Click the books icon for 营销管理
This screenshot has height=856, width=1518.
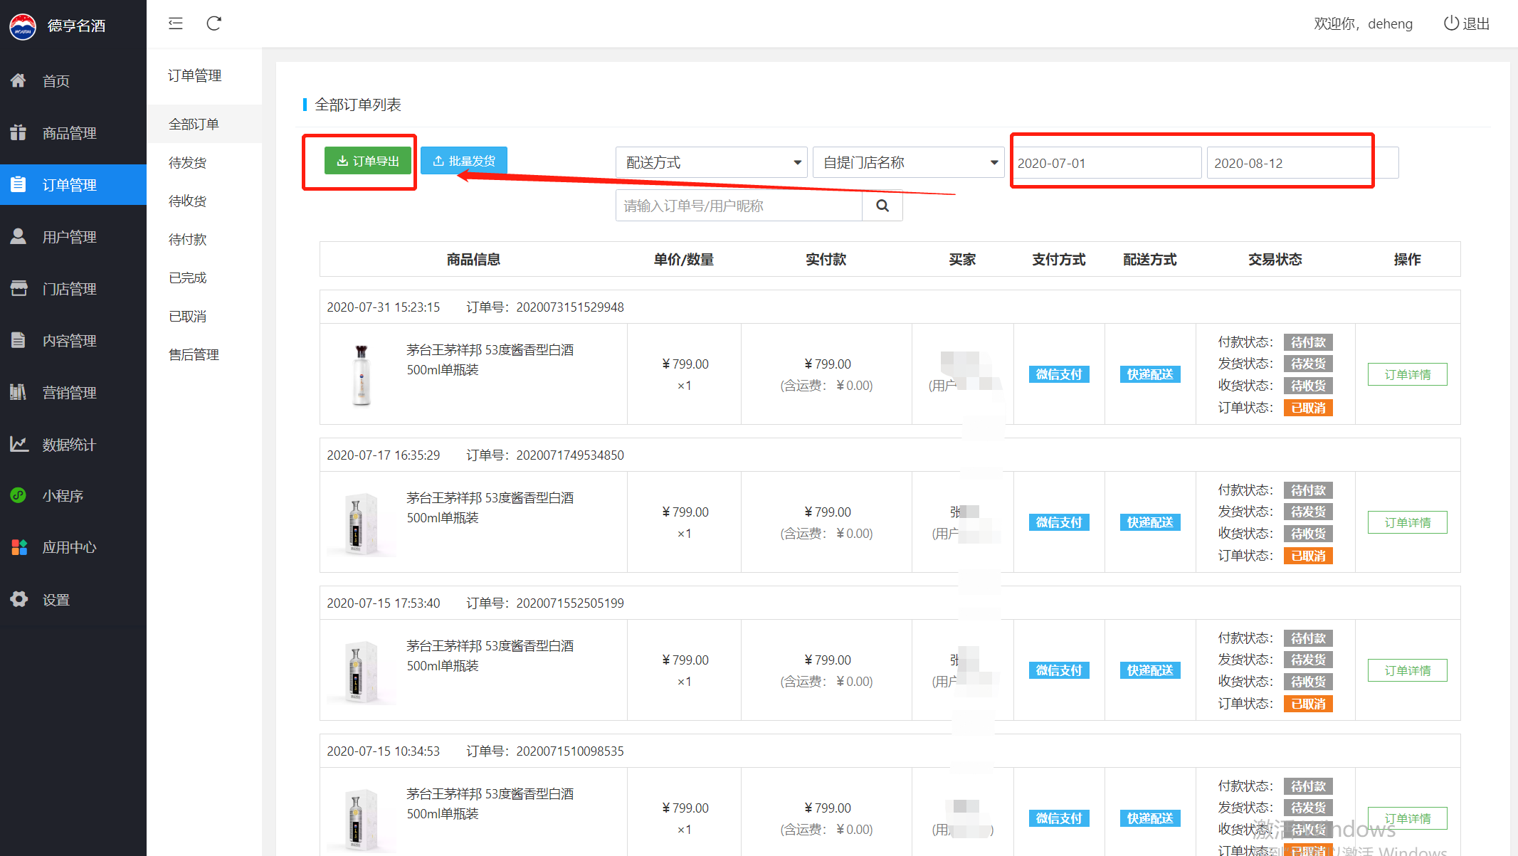(19, 392)
